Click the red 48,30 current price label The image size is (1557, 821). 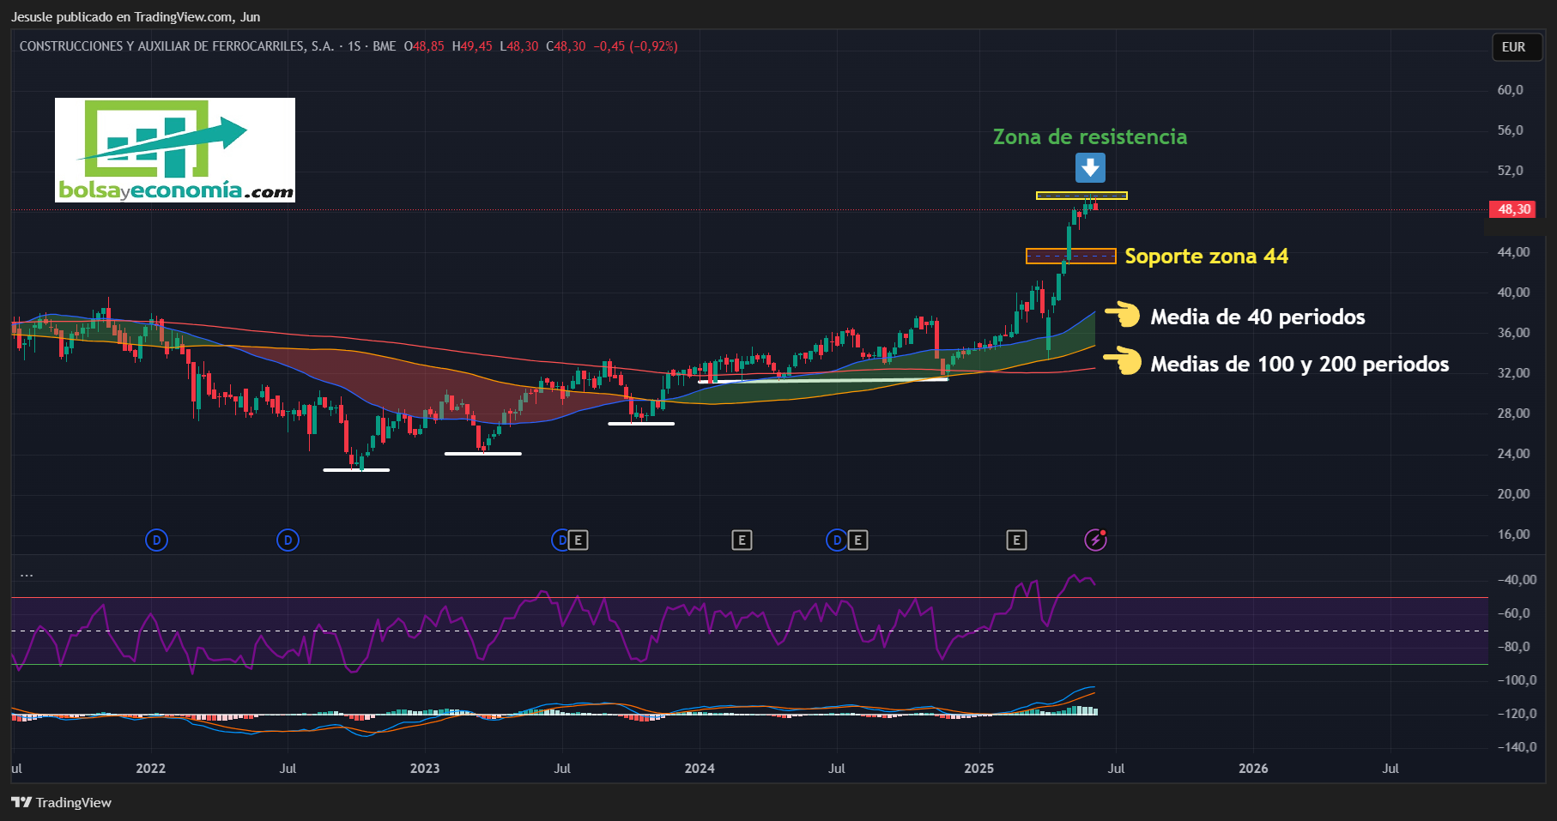pos(1514,209)
